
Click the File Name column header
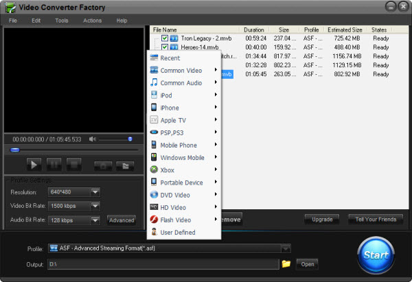pyautogui.click(x=194, y=30)
